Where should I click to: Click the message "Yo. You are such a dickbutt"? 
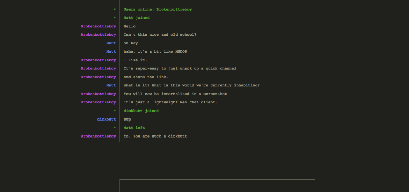(155, 136)
